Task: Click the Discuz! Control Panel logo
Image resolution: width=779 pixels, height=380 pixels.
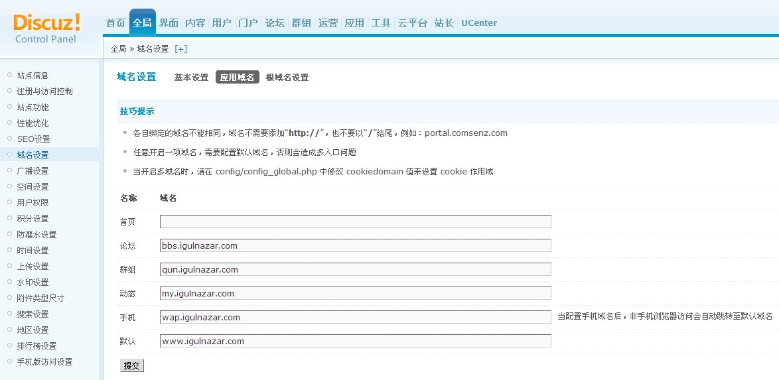Action: tap(46, 29)
